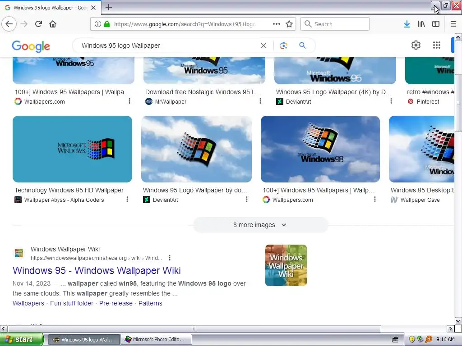Open options for DeviantArt 4K wallpaper result
Screen dimensions: 462x346
[x=391, y=101]
